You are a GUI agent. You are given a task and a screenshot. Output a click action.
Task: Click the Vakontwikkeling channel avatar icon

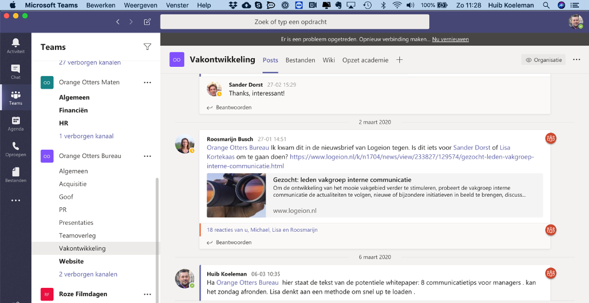[x=177, y=59]
